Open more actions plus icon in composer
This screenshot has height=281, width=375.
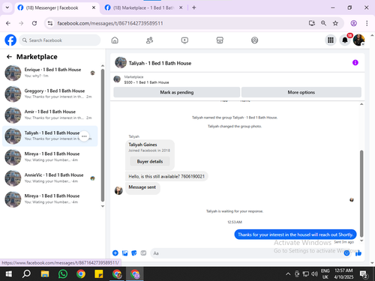pyautogui.click(x=115, y=253)
